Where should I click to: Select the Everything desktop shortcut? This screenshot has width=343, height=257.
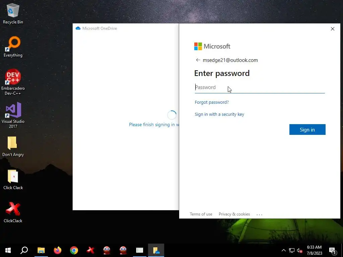coord(13,47)
